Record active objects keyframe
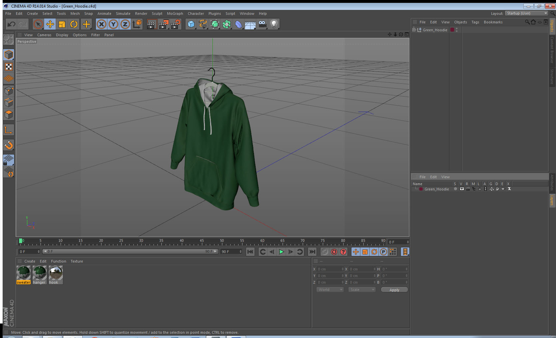Screen dimensions: 556x338 (325, 252)
